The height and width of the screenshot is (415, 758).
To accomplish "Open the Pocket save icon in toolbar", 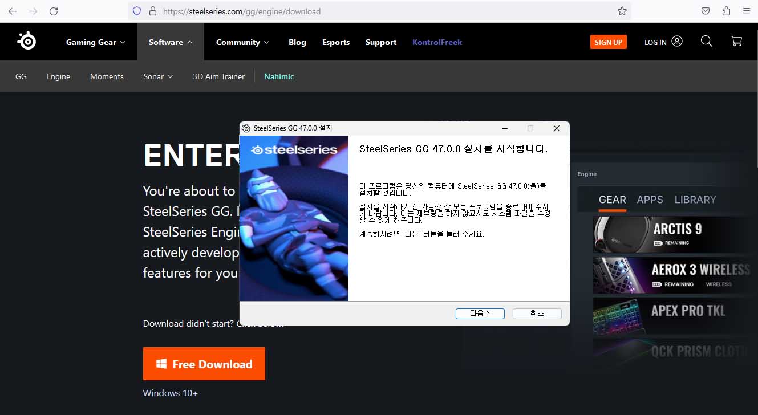I will [x=706, y=11].
